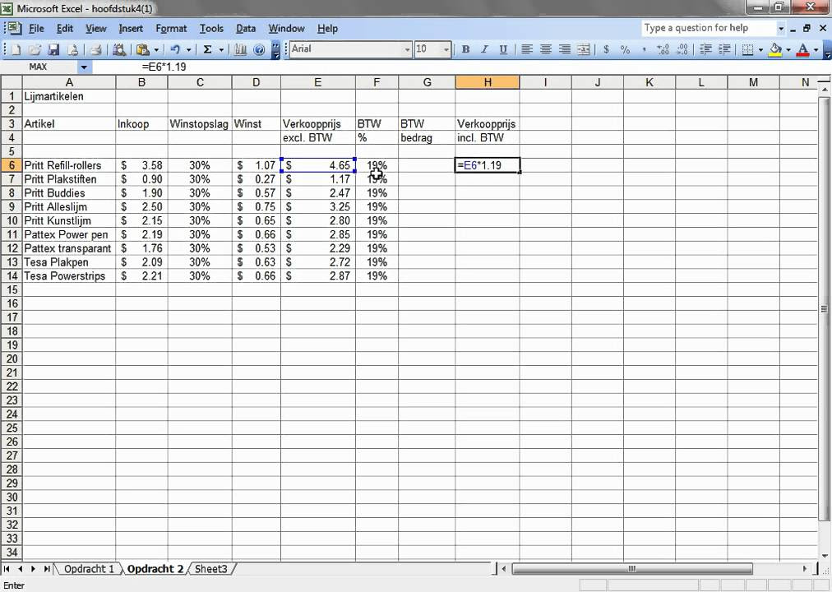
Task: Open the font size dropdown
Action: [446, 49]
